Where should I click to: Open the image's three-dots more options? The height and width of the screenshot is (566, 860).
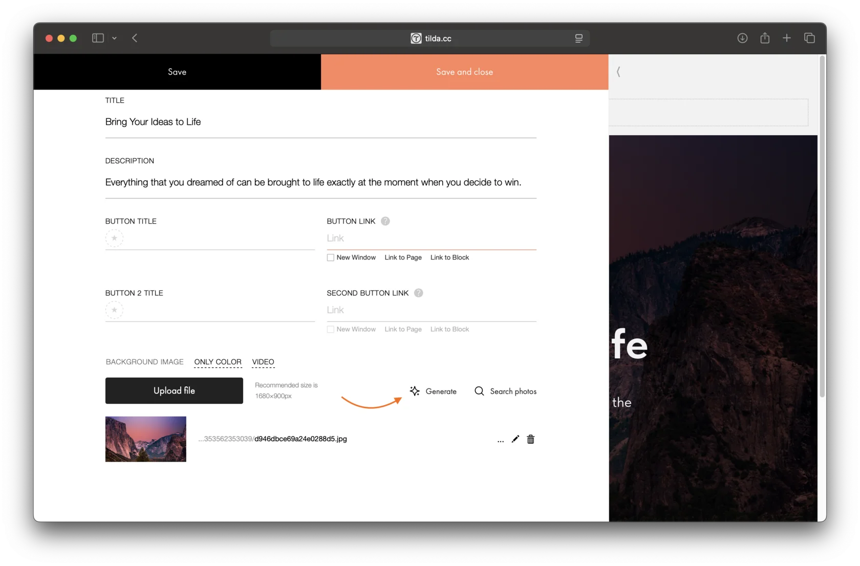pyautogui.click(x=501, y=440)
